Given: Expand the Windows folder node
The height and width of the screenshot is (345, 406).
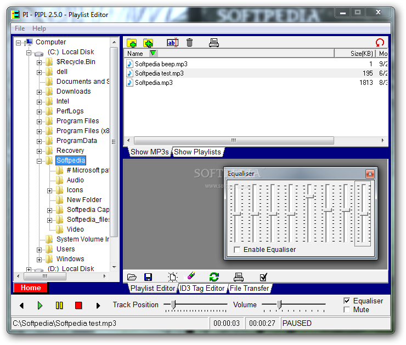Looking at the screenshot, I should (x=39, y=260).
